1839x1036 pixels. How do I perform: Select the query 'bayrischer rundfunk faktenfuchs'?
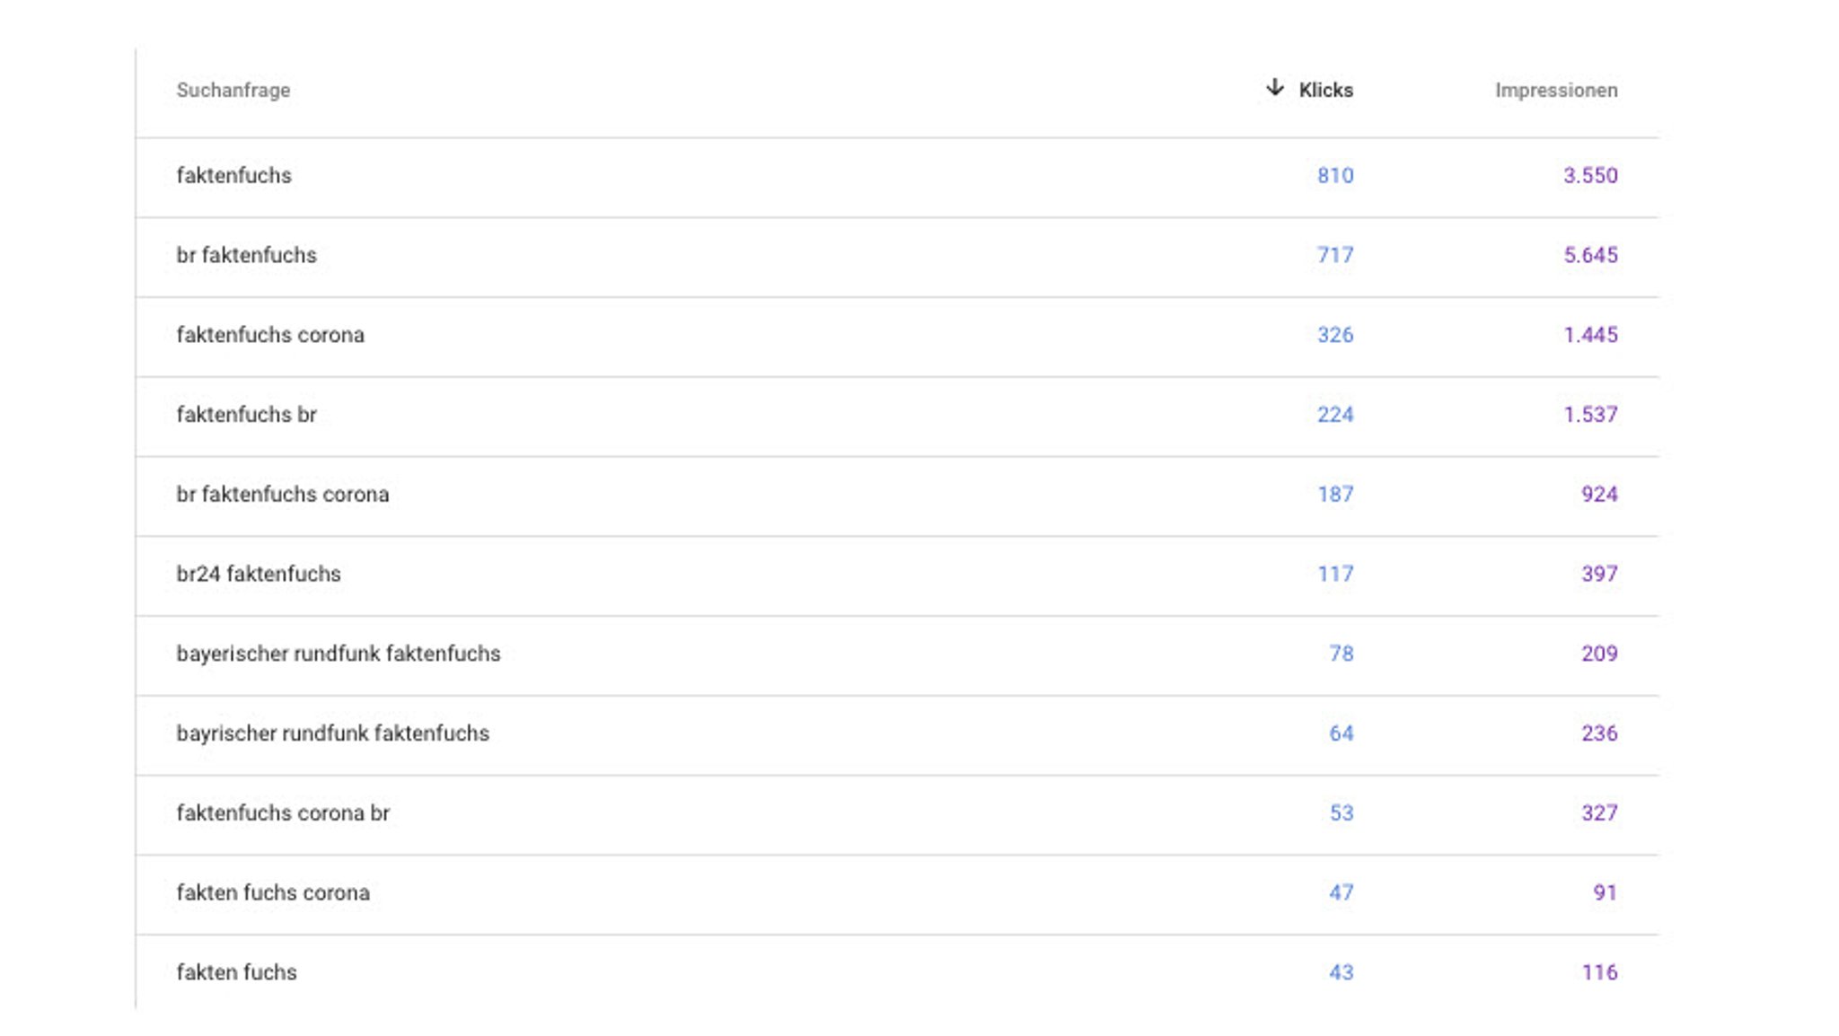333,733
